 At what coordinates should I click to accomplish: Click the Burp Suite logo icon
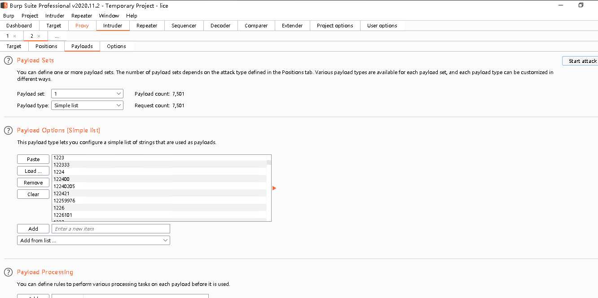[x=4, y=5]
